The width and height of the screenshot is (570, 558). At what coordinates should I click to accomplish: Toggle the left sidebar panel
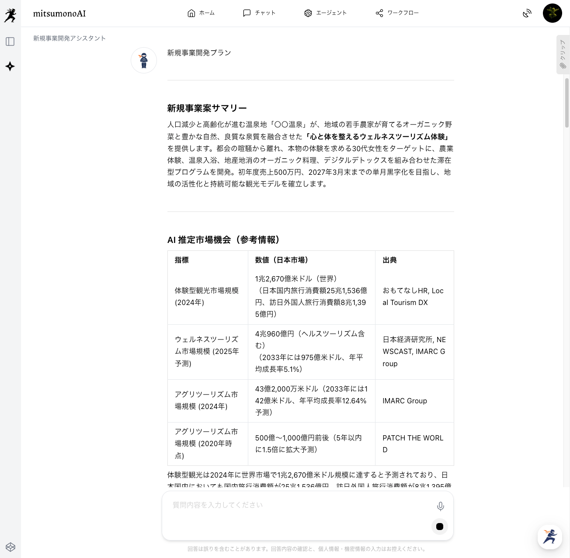point(10,42)
